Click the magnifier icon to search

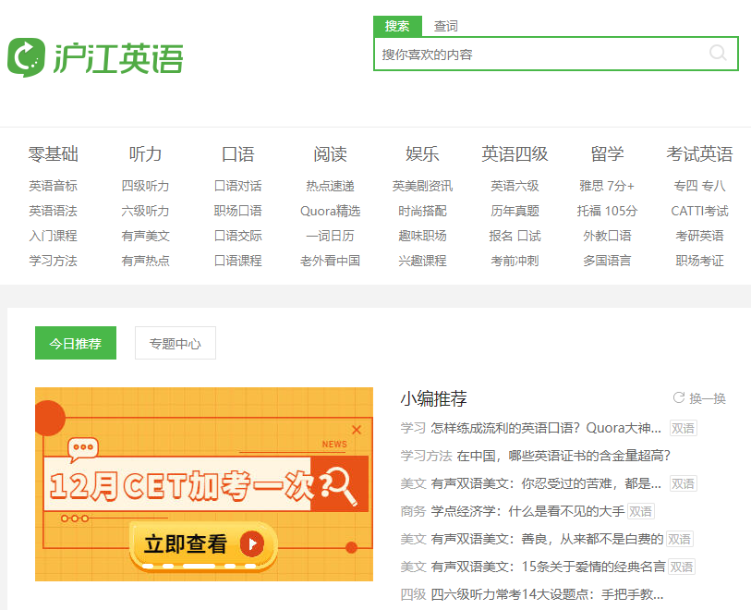tap(719, 54)
